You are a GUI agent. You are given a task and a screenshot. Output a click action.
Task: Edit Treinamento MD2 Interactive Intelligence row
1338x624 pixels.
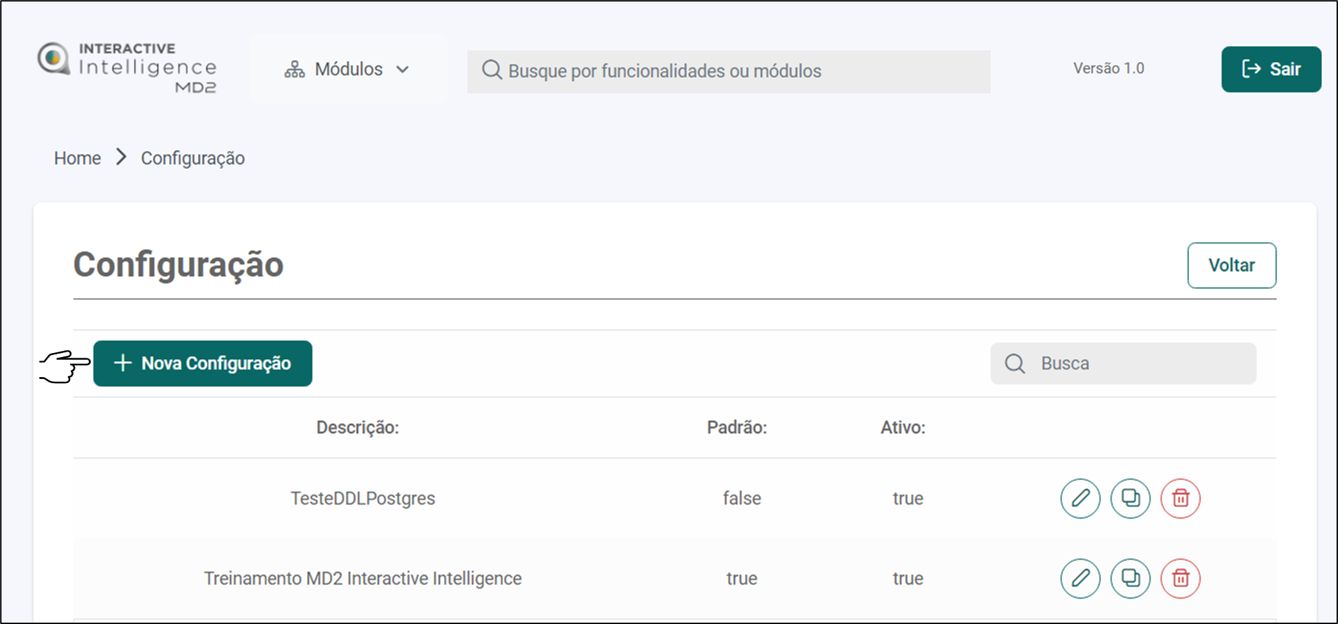[x=1080, y=578]
